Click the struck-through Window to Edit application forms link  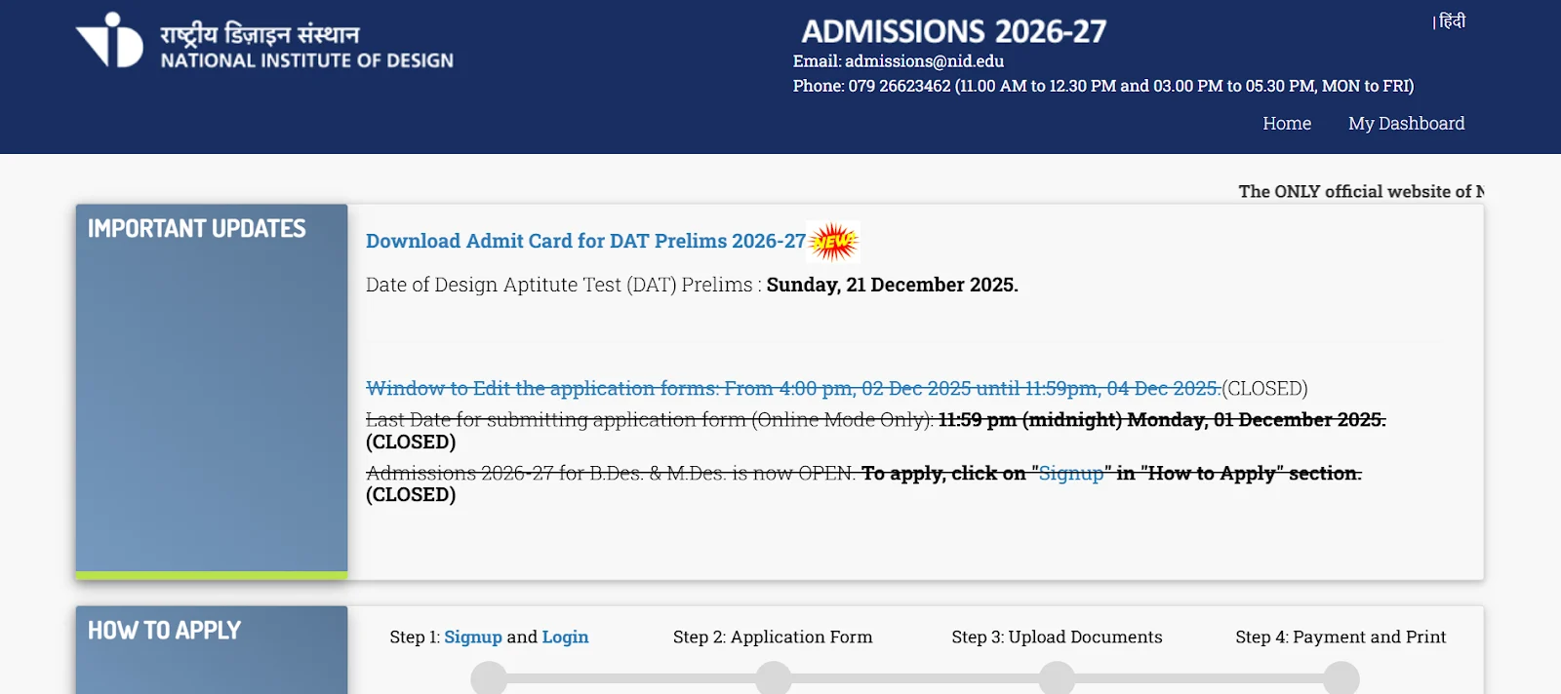tap(792, 389)
